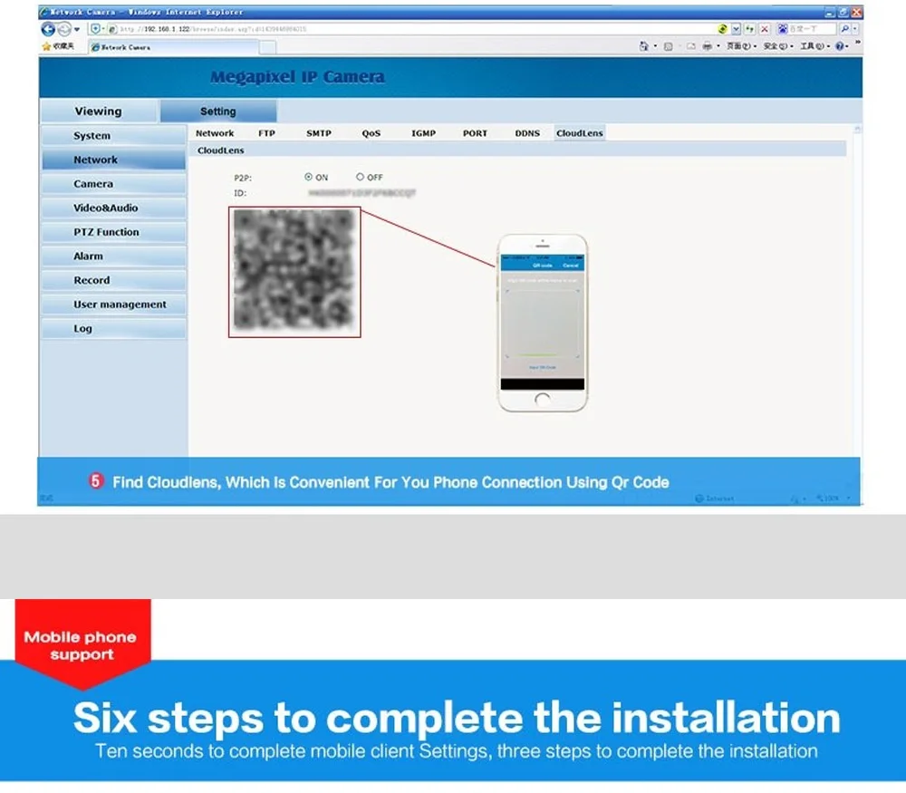Open the Tools menu in command bar
906x793 pixels.
pyautogui.click(x=814, y=46)
